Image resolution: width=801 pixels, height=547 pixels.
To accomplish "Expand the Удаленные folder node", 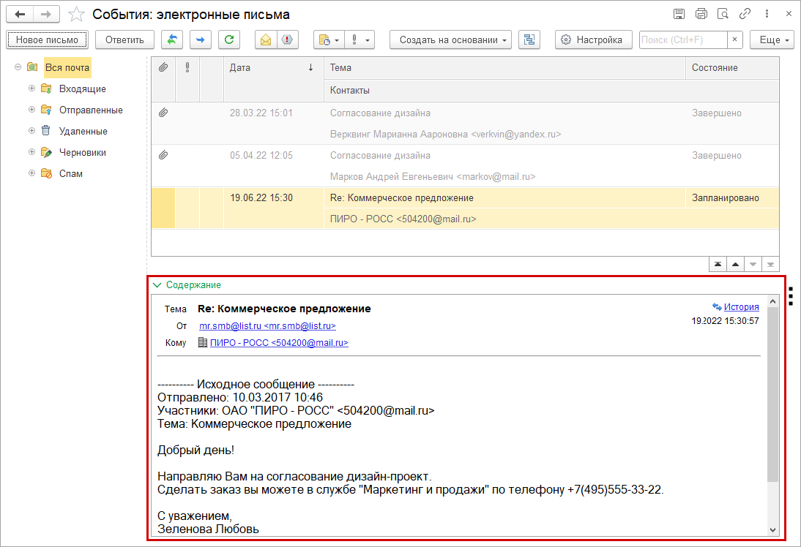I will [x=31, y=131].
